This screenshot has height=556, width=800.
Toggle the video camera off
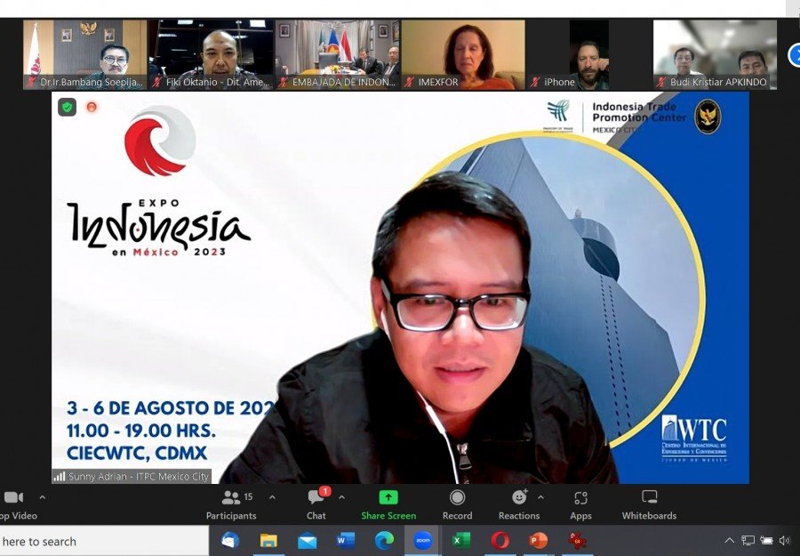12,498
